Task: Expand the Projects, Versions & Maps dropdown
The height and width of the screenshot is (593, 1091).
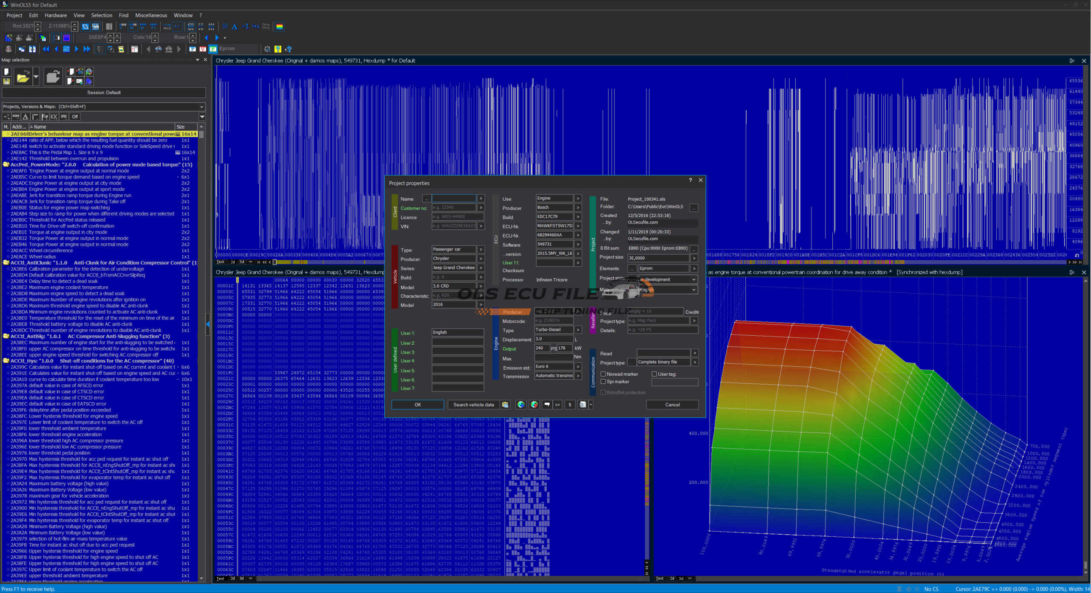Action: (x=202, y=107)
